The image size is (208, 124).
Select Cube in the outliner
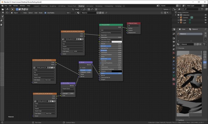[x=184, y=20]
